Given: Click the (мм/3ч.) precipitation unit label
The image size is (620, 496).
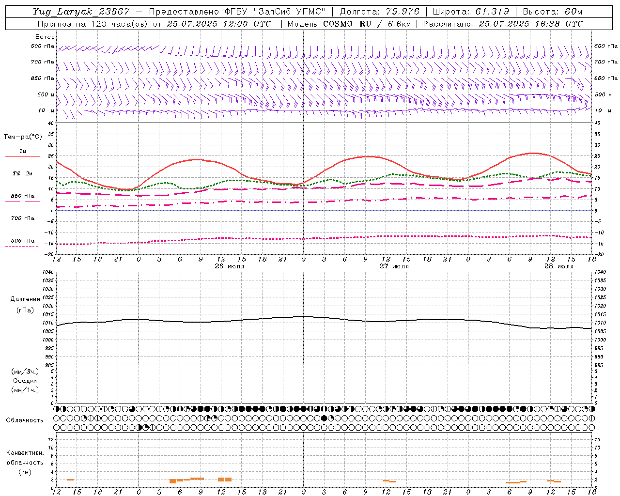Looking at the screenshot, I should tap(25, 372).
